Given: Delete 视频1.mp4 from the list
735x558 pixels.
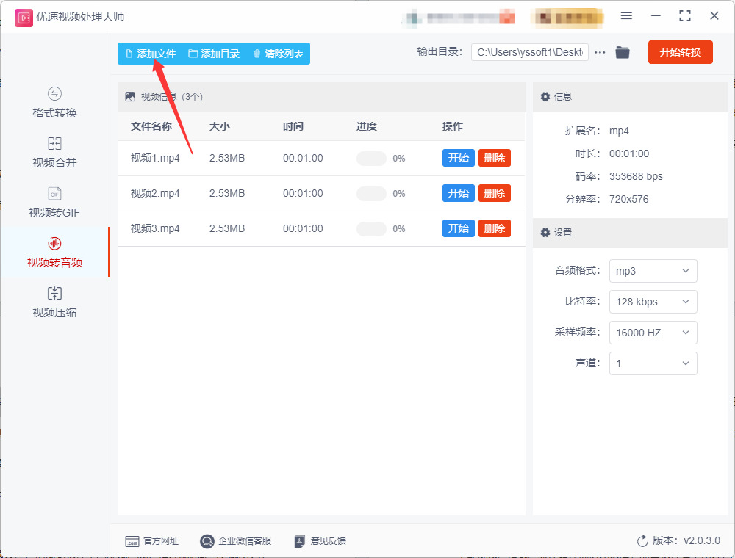Looking at the screenshot, I should 495,158.
